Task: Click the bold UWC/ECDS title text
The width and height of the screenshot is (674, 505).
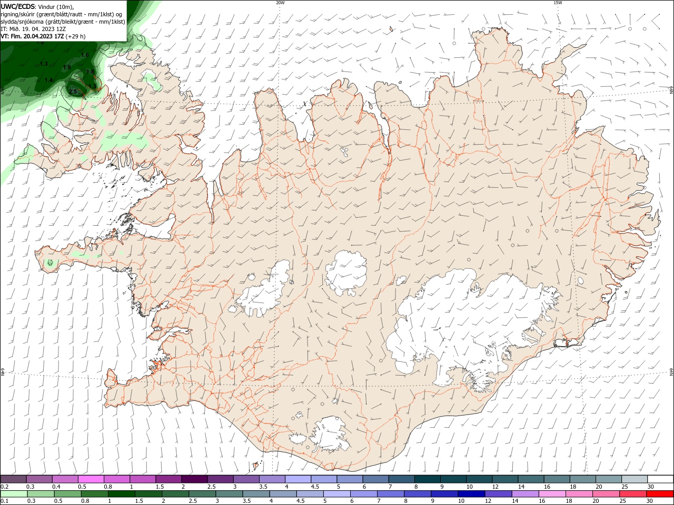Action: pyautogui.click(x=18, y=6)
